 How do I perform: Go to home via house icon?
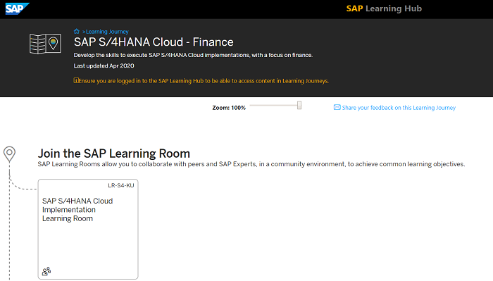coord(76,31)
